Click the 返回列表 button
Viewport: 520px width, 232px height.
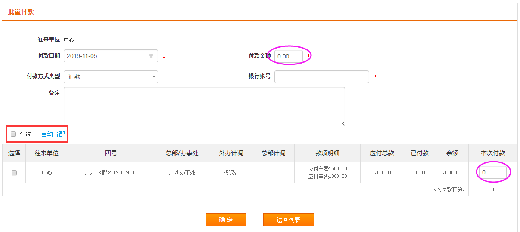288,220
